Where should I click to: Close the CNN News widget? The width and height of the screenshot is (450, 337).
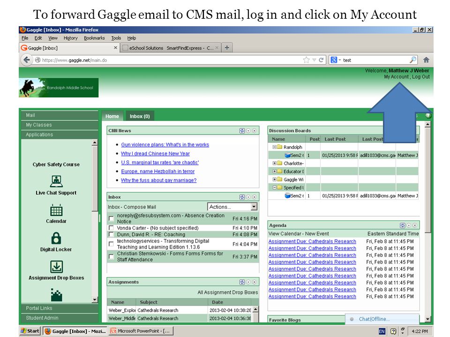tap(254, 131)
